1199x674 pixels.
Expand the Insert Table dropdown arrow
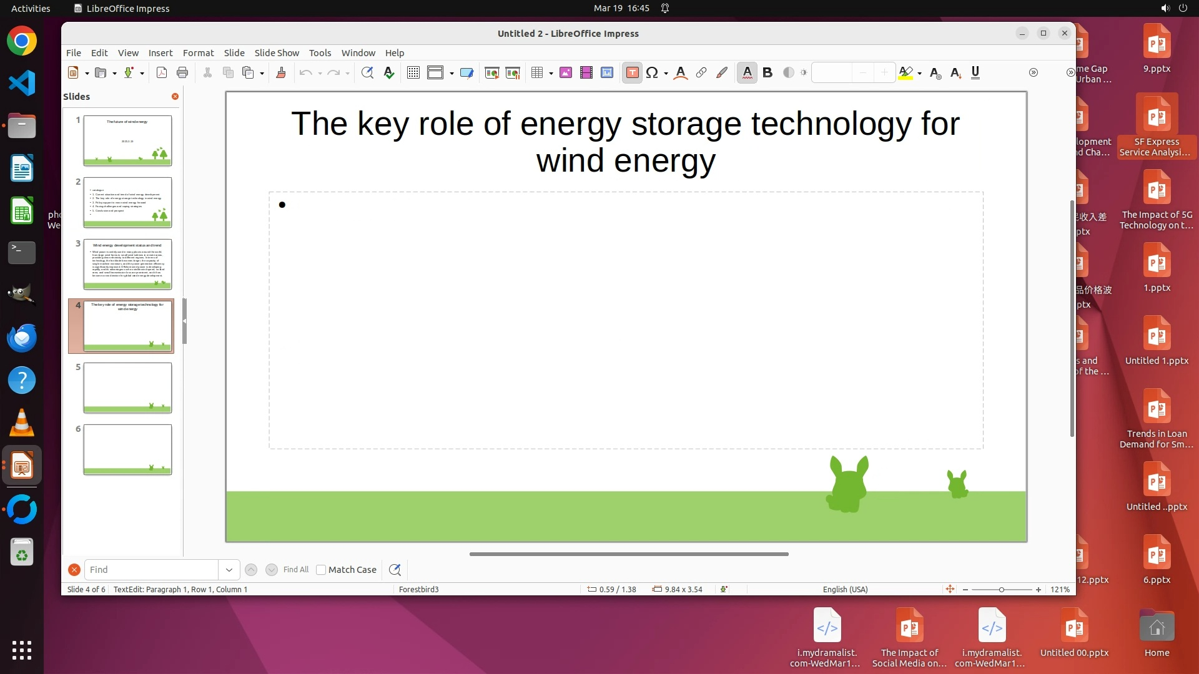551,74
